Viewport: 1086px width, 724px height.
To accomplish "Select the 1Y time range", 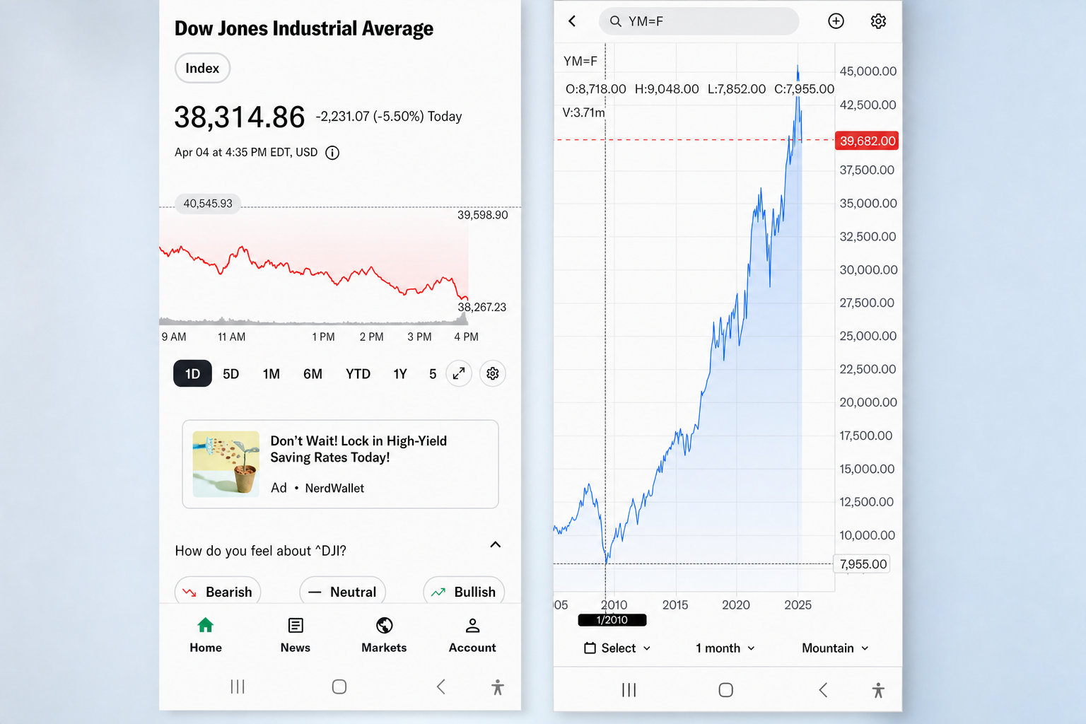I will pos(400,374).
